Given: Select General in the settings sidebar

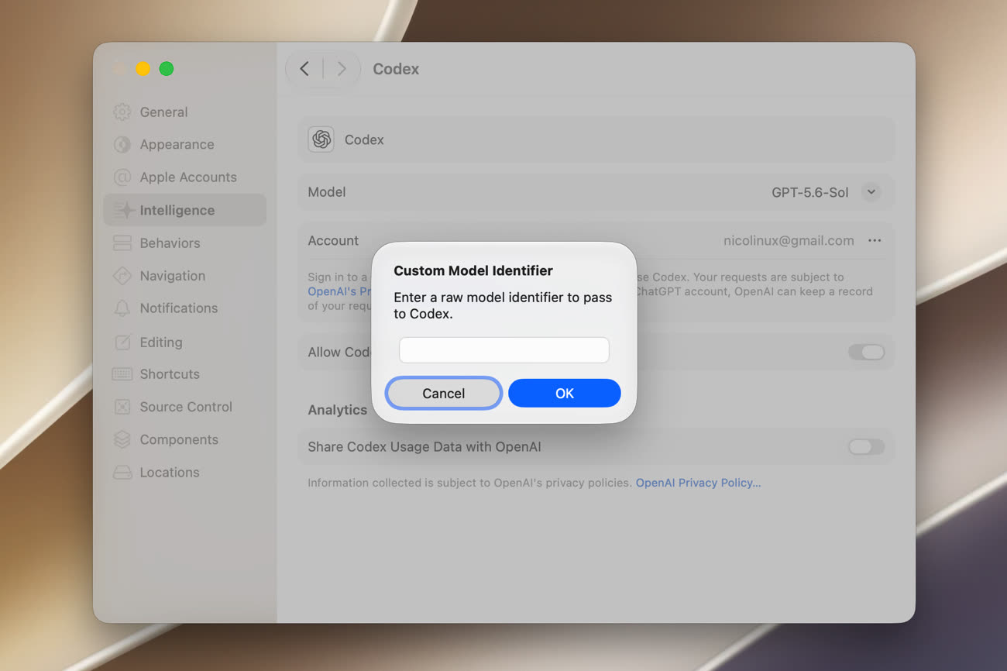Looking at the screenshot, I should (x=184, y=112).
